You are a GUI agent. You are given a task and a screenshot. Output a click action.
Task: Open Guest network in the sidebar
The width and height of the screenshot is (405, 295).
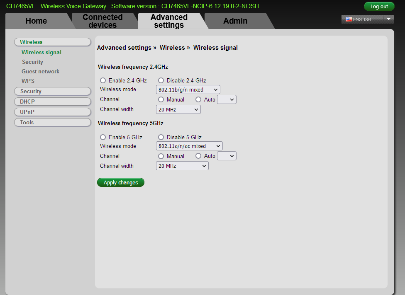(40, 71)
